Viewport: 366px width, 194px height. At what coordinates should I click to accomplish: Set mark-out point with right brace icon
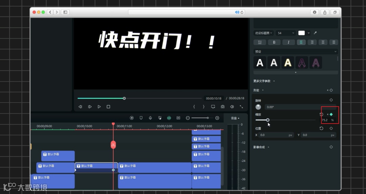204,107
